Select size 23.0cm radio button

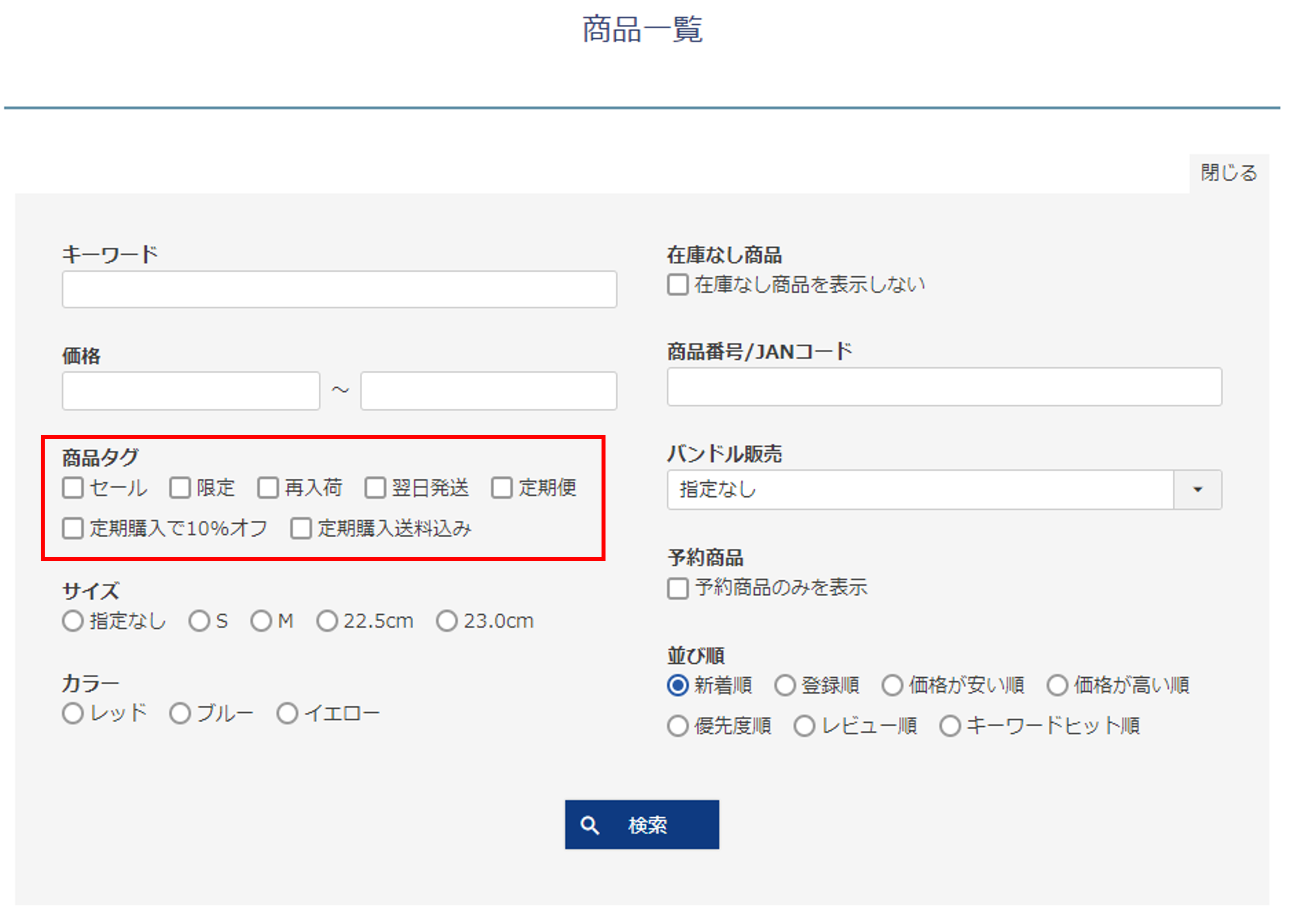pos(447,621)
